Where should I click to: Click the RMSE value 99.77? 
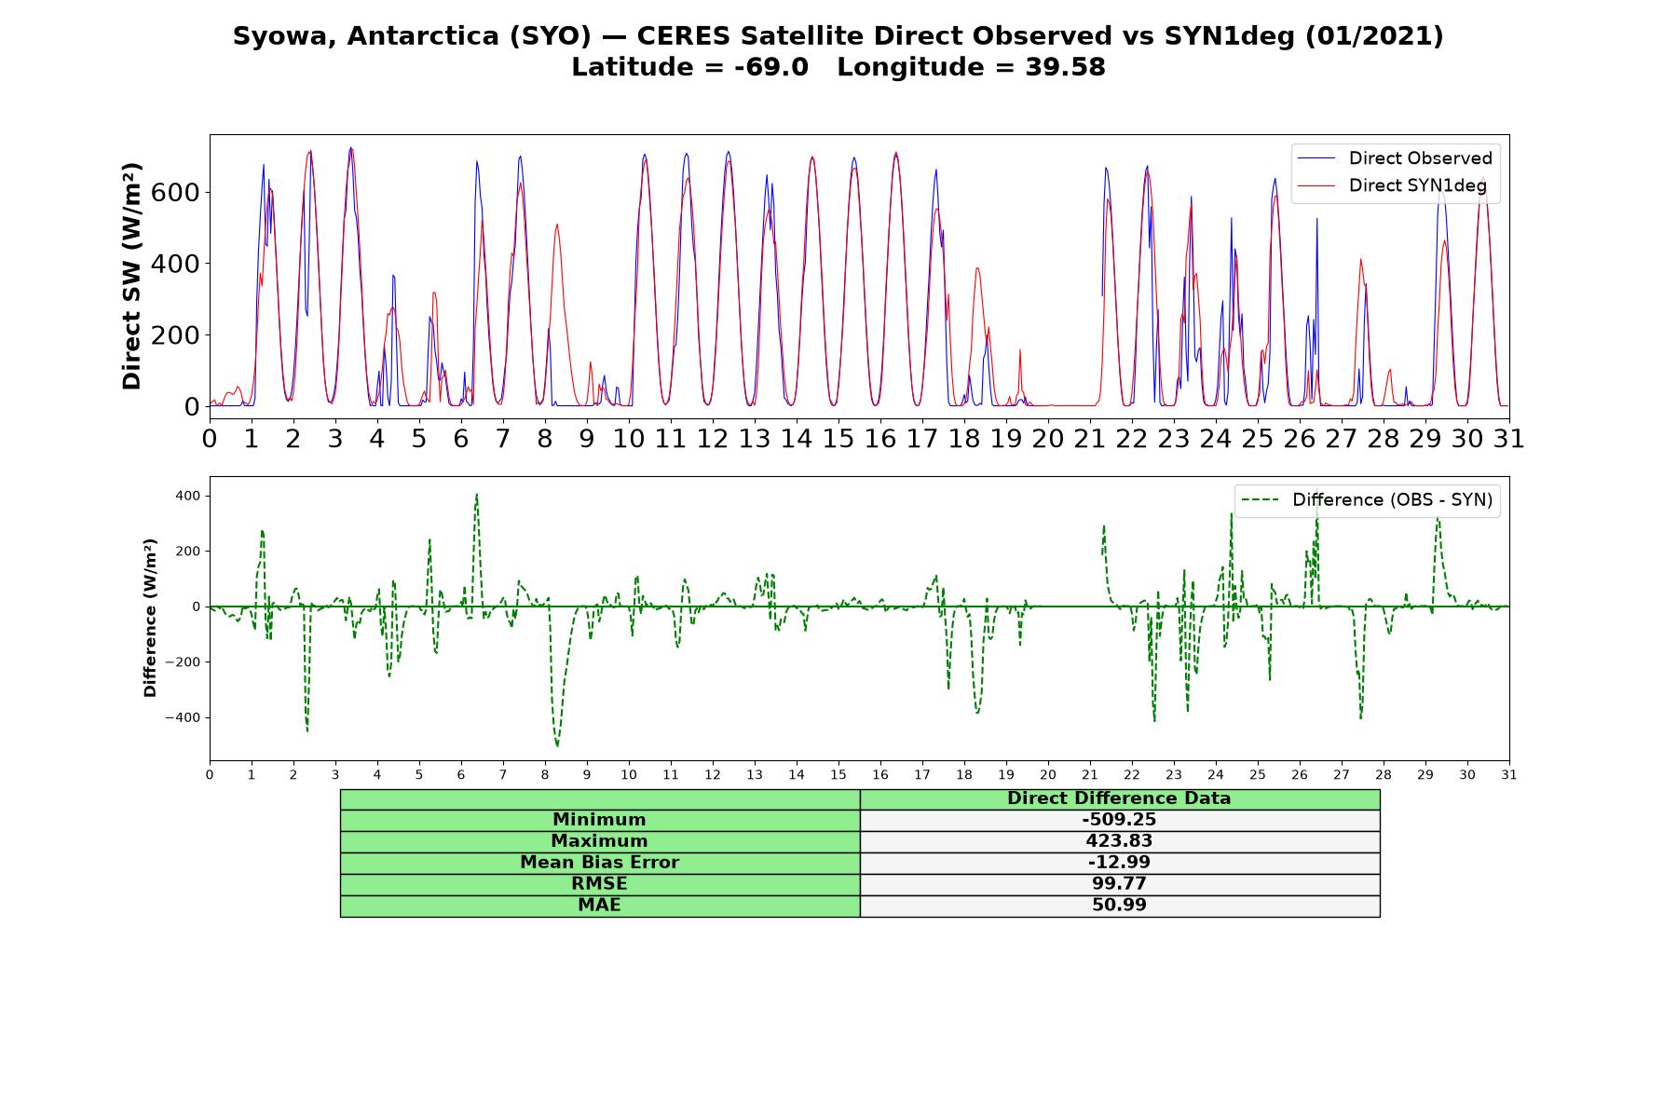(x=1119, y=884)
